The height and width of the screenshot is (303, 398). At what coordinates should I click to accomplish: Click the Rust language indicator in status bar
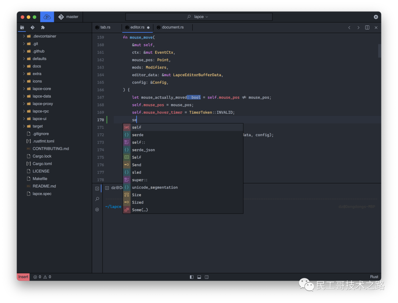tap(374, 277)
